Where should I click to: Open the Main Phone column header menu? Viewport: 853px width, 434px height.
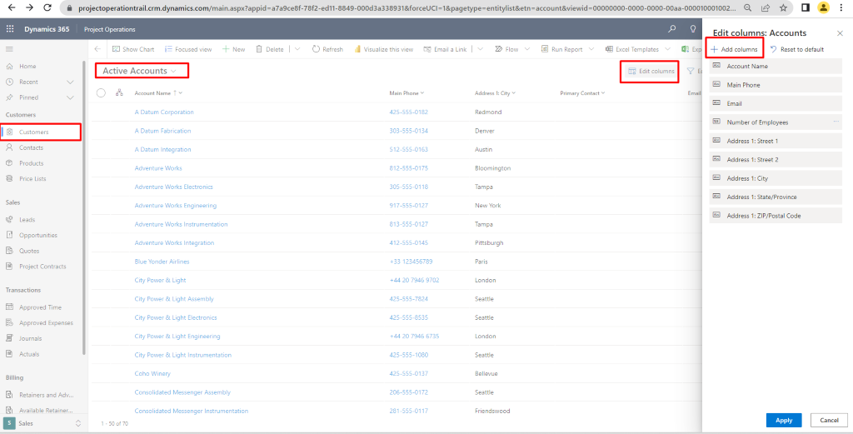(407, 93)
